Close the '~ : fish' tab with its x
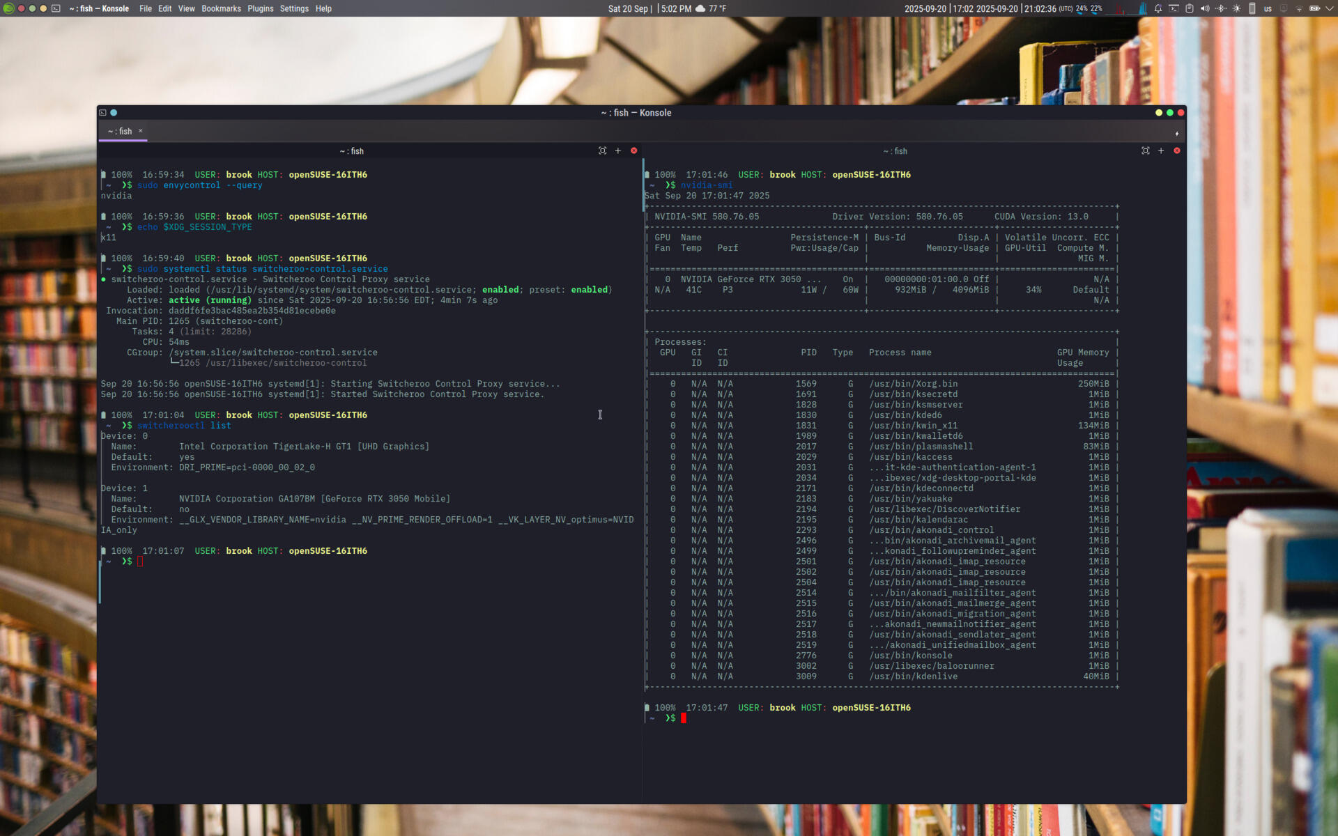Viewport: 1338px width, 836px height. [x=140, y=130]
